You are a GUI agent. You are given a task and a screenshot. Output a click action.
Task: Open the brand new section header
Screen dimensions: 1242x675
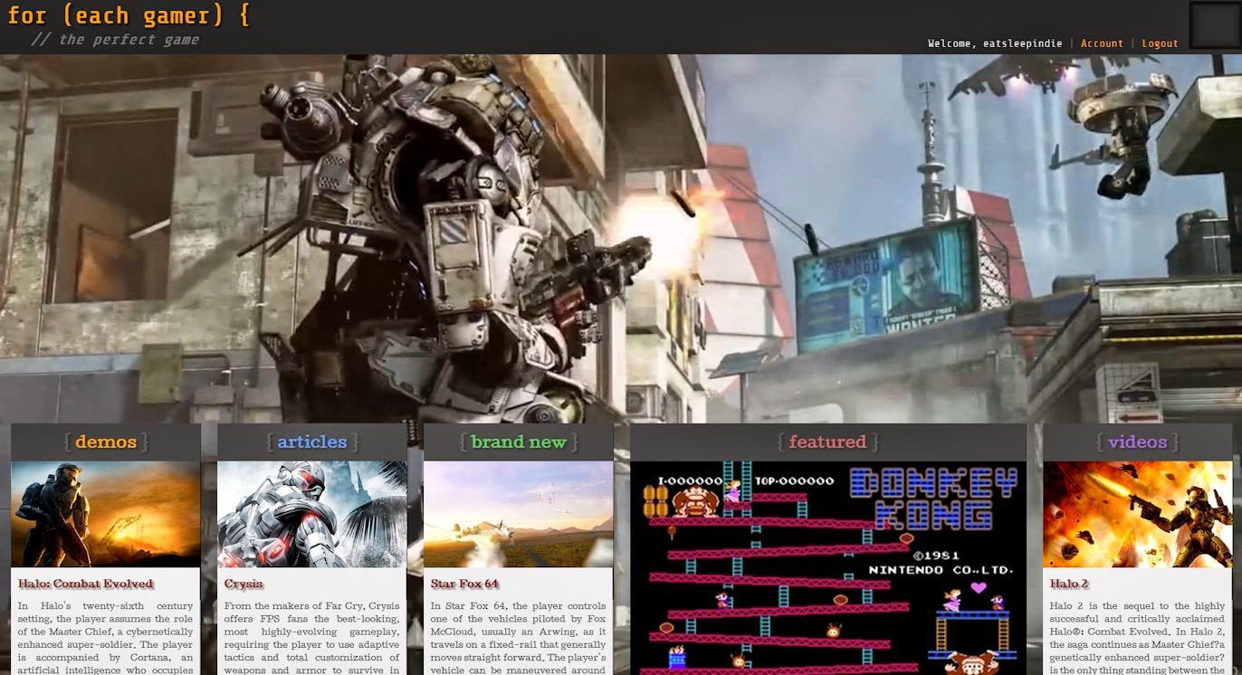point(519,442)
